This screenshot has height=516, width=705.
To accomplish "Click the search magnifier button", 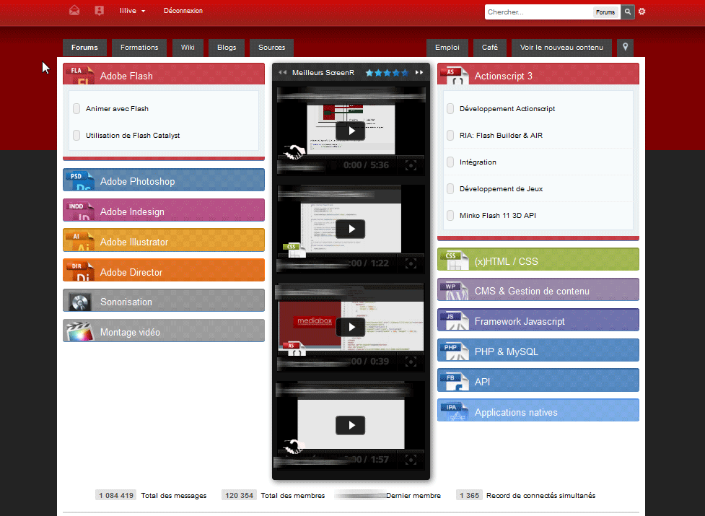I will pos(628,12).
